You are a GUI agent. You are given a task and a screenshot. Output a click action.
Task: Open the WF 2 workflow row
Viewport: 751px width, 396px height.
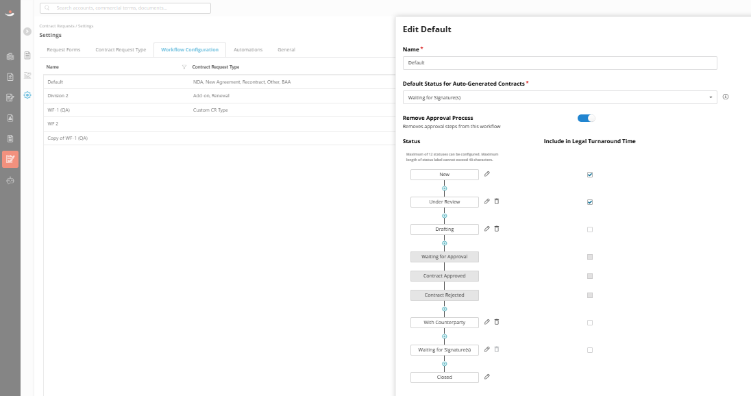[x=219, y=124]
